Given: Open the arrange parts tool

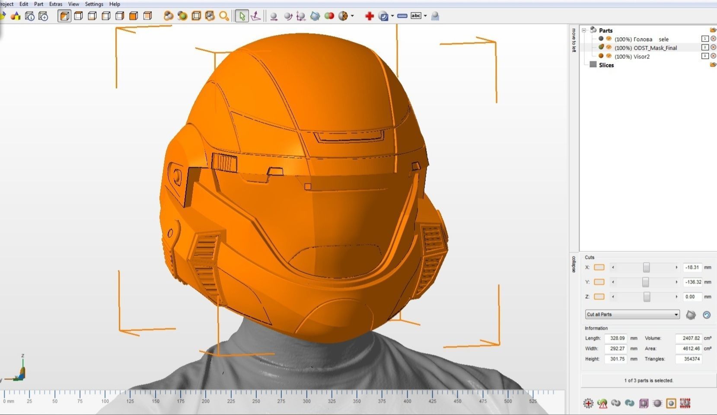Looking at the screenshot, I should 315,16.
